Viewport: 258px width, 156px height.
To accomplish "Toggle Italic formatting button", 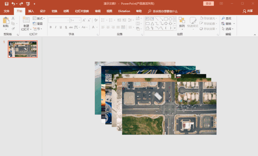I will pyautogui.click(x=56, y=27).
